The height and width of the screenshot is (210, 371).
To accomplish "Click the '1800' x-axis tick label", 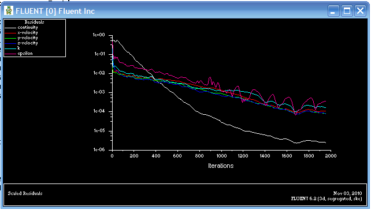I will [309, 156].
